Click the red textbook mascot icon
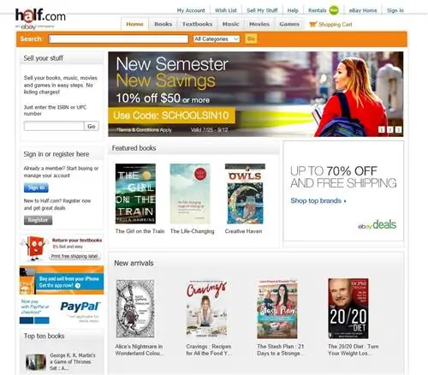The height and width of the screenshot is (375, 428). tap(34, 247)
